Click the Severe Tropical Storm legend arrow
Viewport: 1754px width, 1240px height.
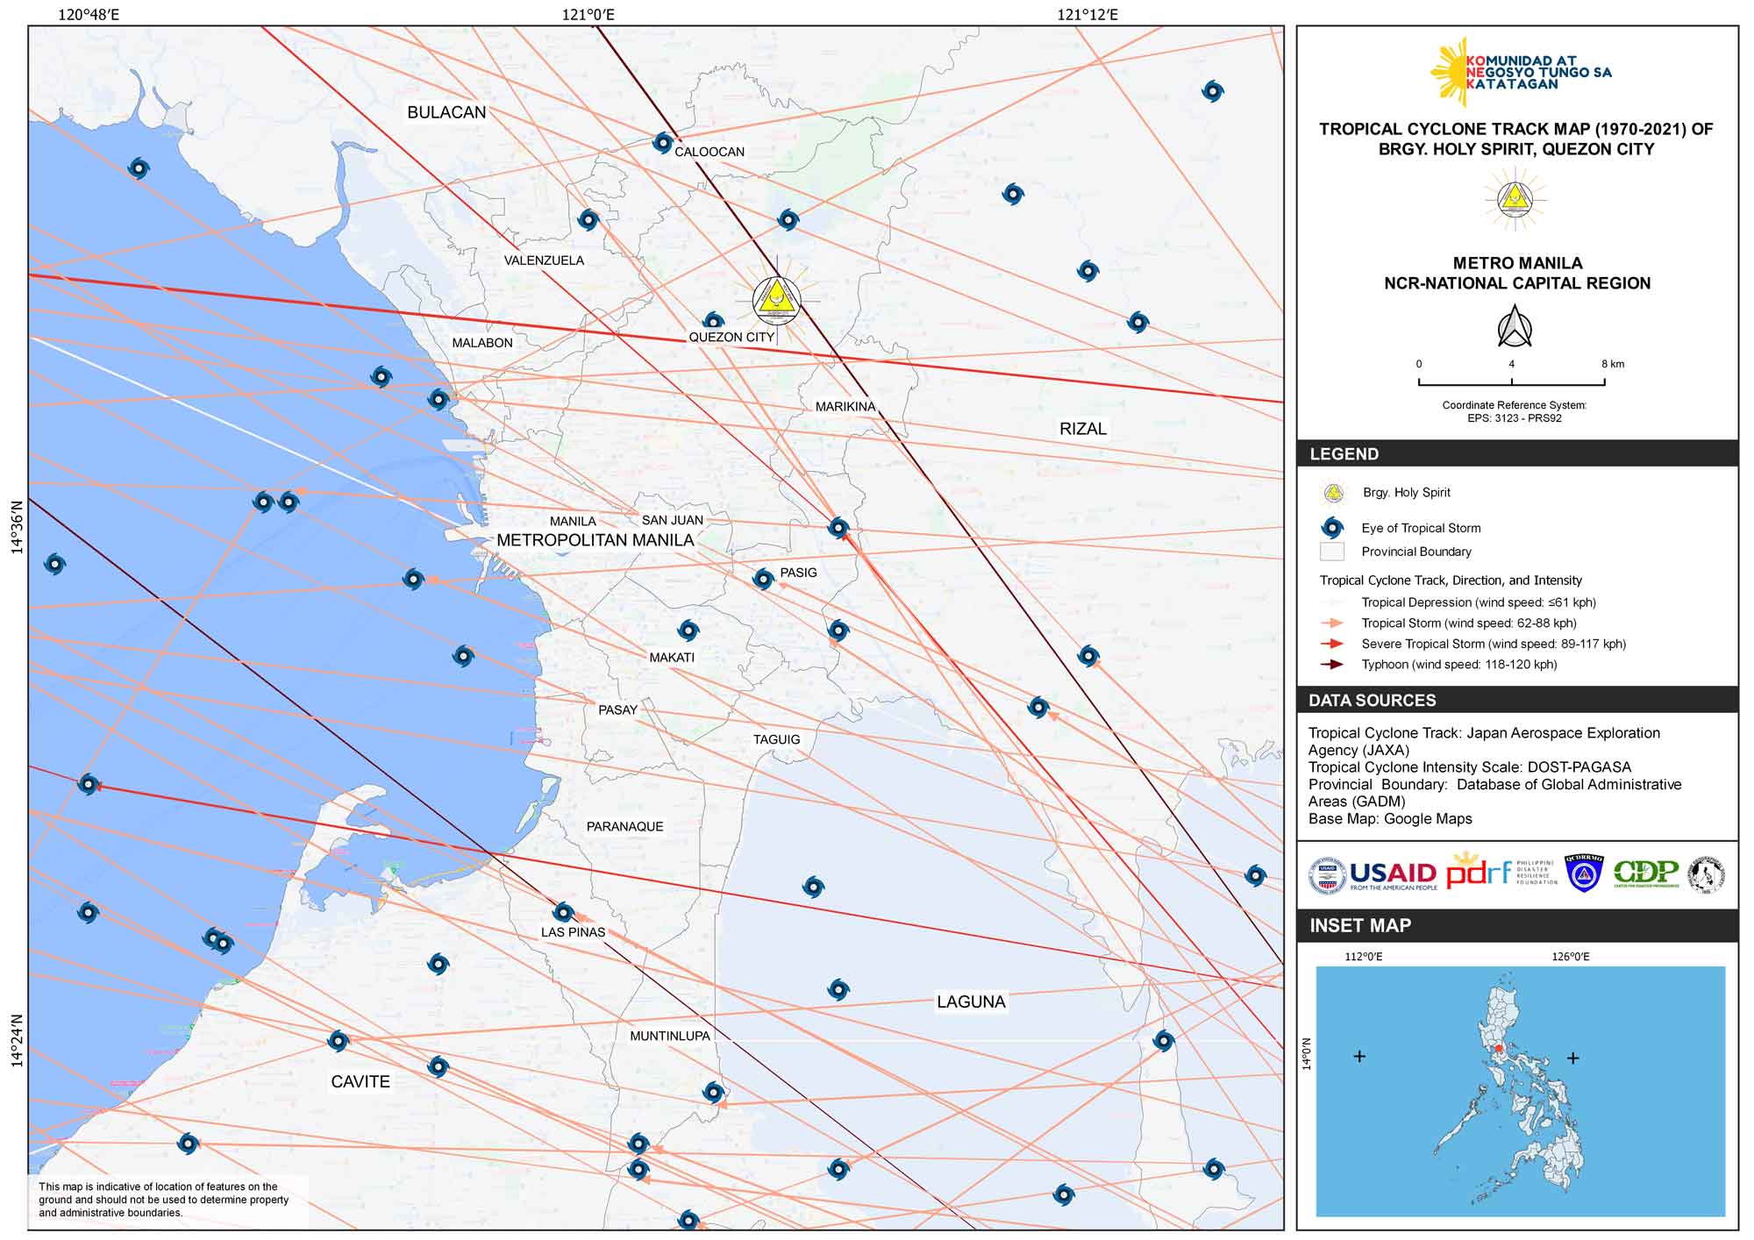[1332, 644]
